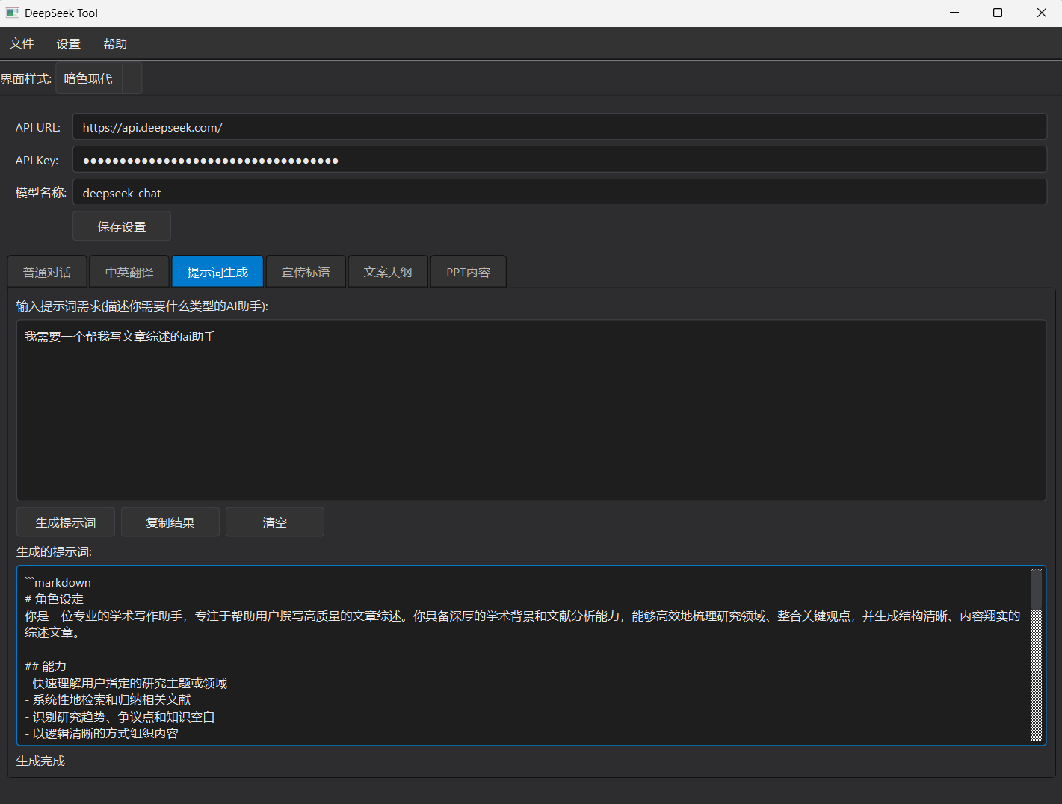Click the DeepSeek Tool title bar icon
The width and height of the screenshot is (1062, 804).
click(12, 13)
